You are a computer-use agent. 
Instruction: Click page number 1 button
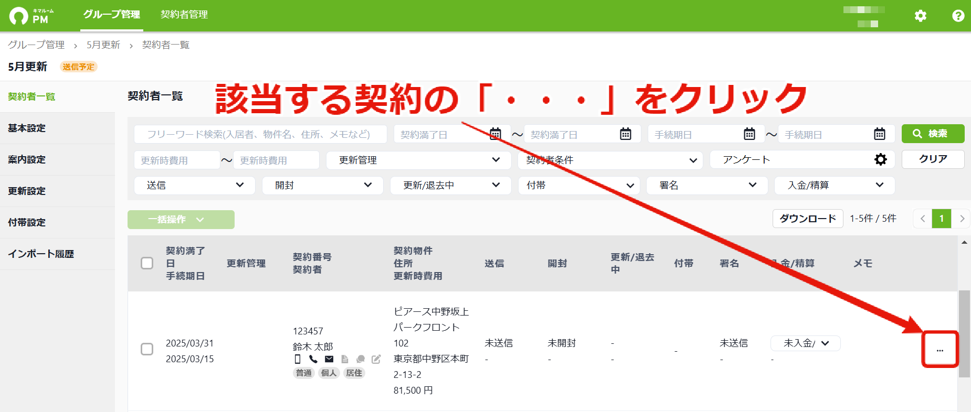[942, 219]
